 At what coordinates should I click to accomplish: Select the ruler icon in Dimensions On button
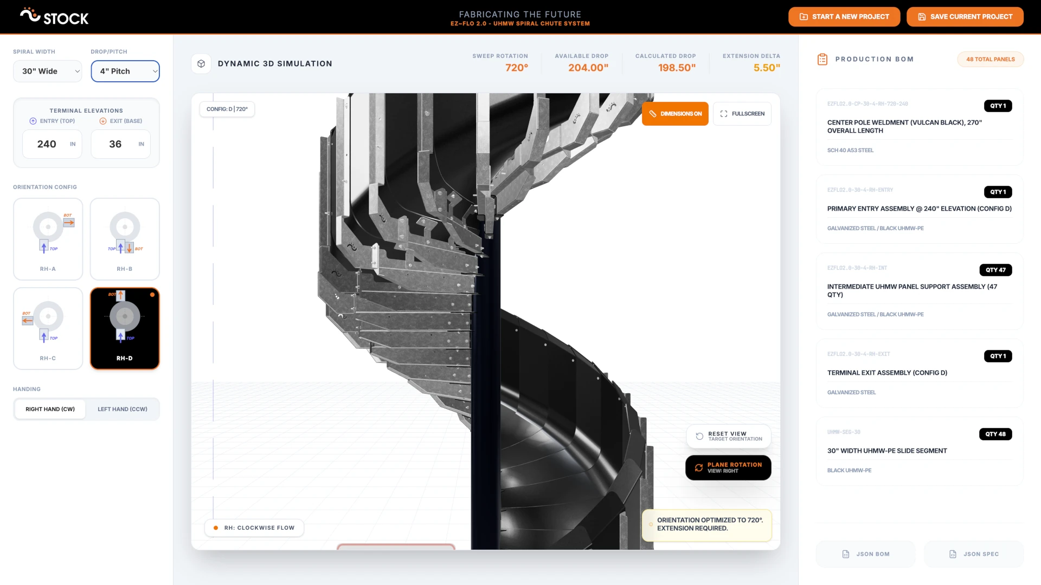tap(652, 114)
